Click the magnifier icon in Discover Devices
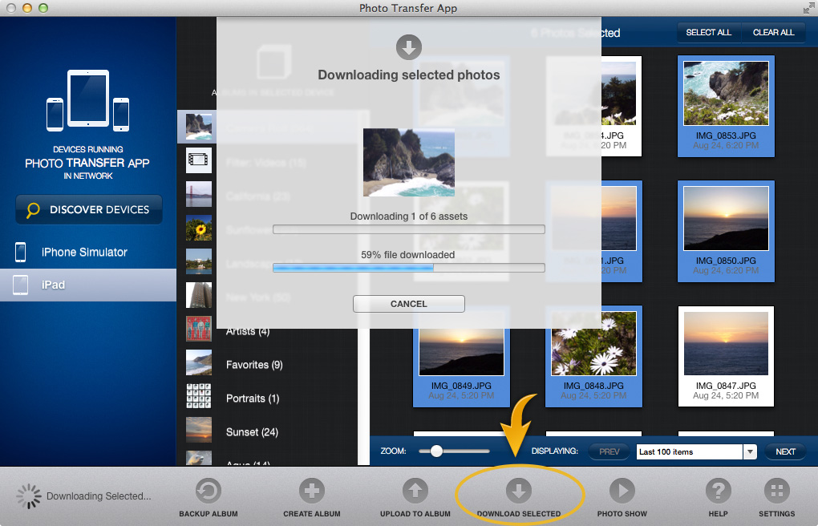Viewport: 818px width, 526px height. [33, 210]
